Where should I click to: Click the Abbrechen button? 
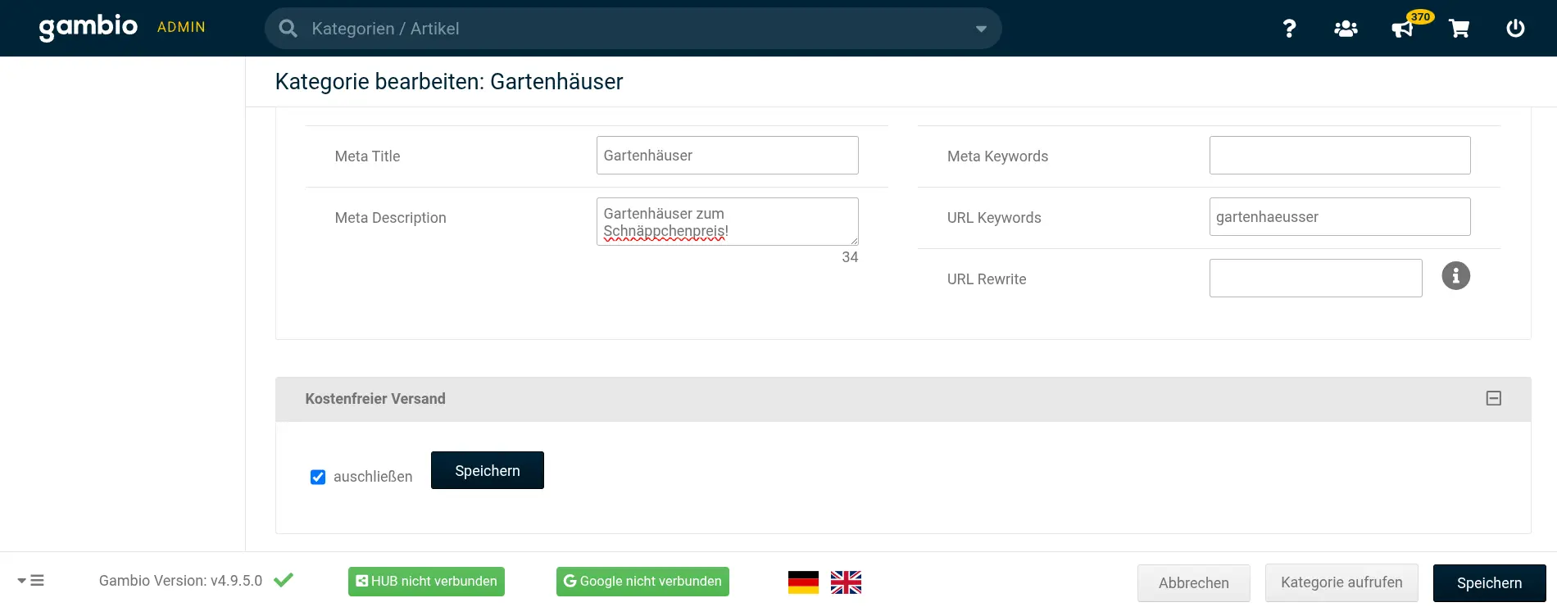[x=1193, y=582]
